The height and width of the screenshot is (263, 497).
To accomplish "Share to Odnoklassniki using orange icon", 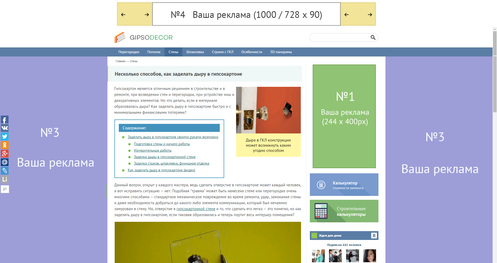I will 5,145.
